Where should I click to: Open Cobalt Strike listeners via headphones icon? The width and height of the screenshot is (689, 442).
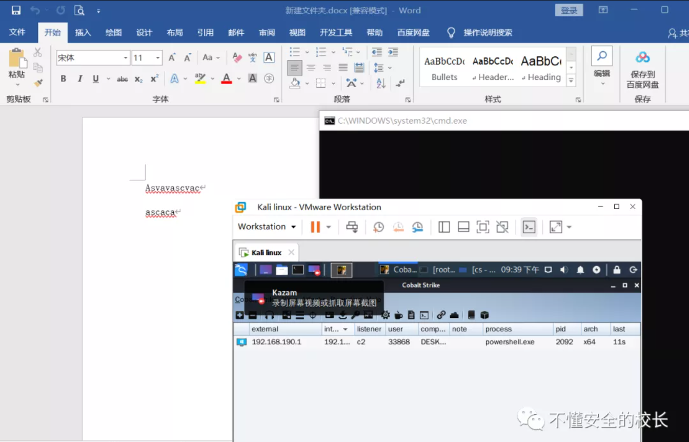click(269, 315)
